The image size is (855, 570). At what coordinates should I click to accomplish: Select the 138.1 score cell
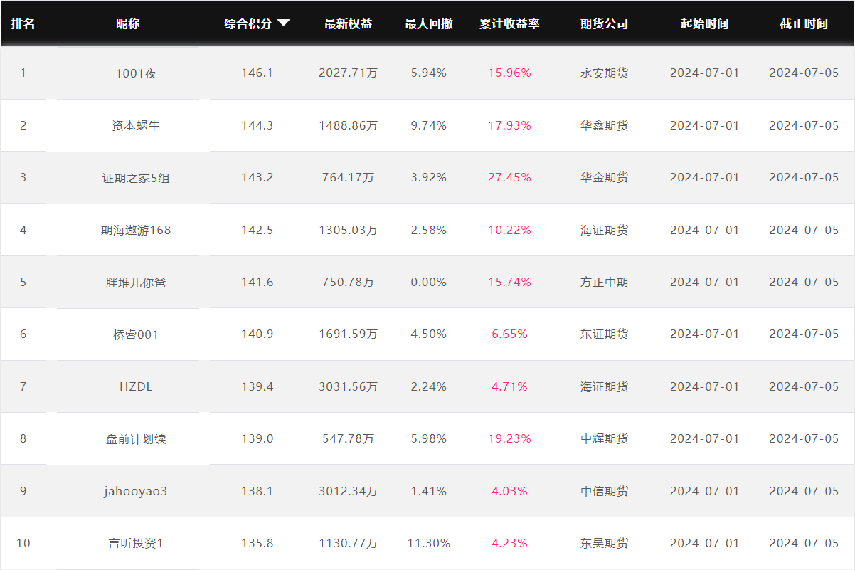257,491
